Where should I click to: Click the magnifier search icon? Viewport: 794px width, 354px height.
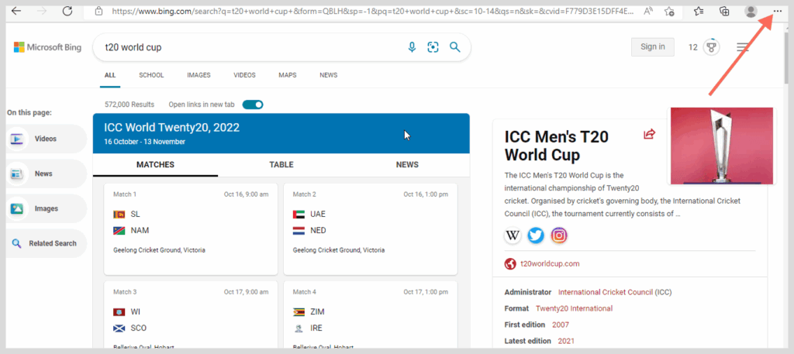tap(455, 47)
